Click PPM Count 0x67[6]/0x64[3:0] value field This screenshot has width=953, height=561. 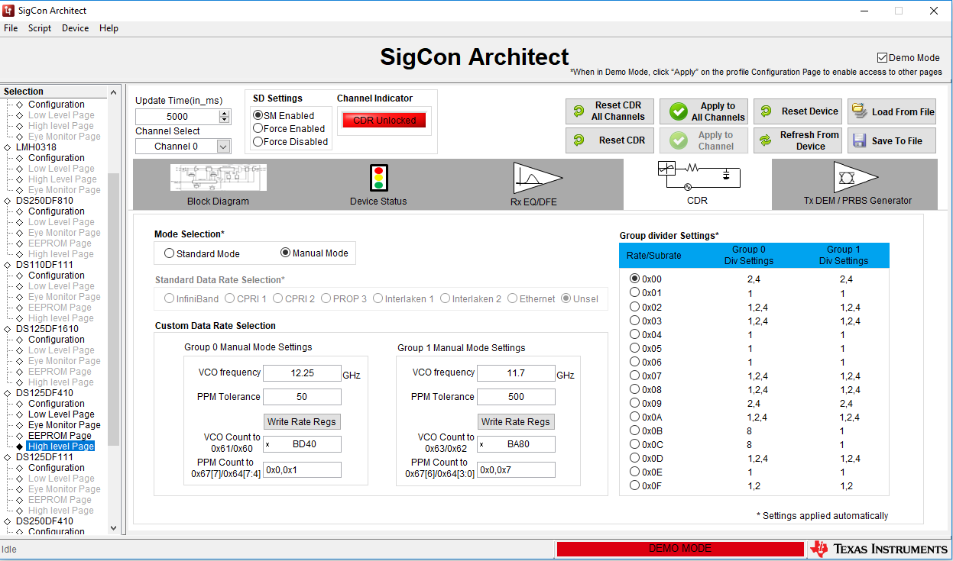516,470
